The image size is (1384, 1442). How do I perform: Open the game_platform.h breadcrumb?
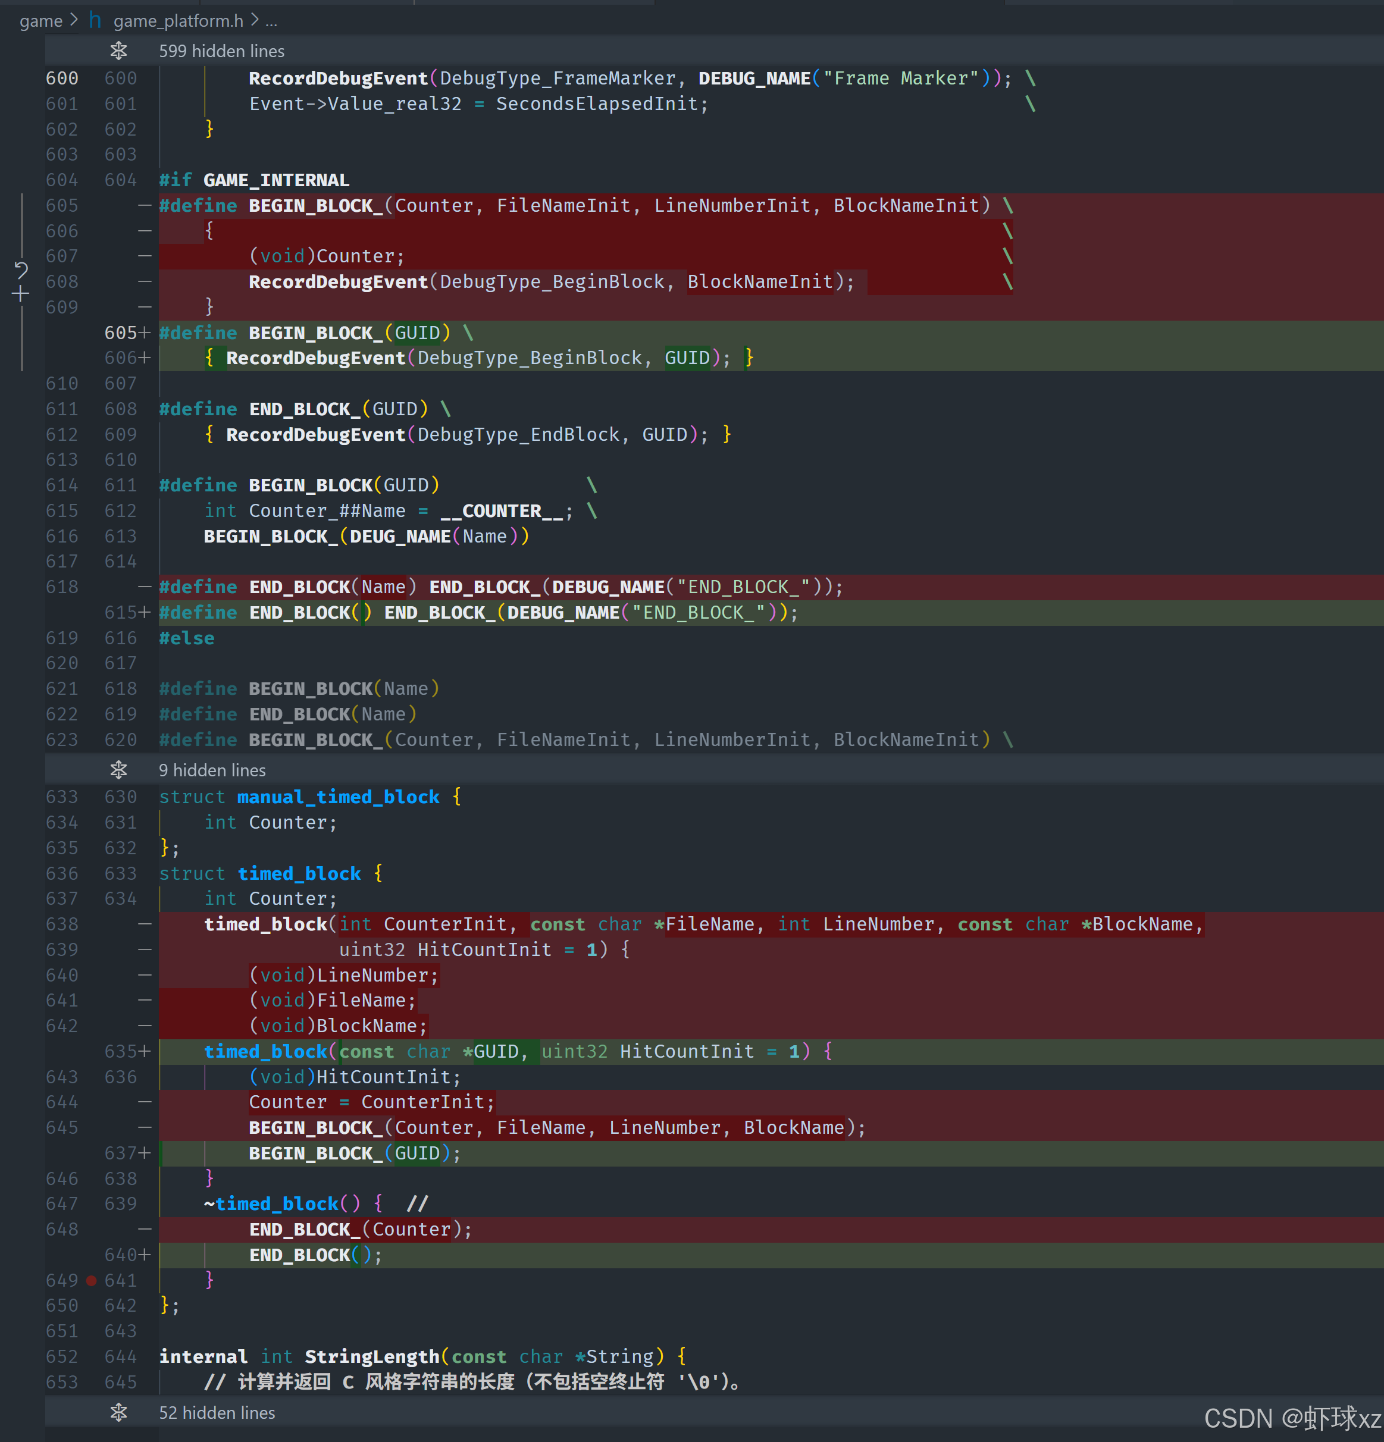pyautogui.click(x=178, y=21)
